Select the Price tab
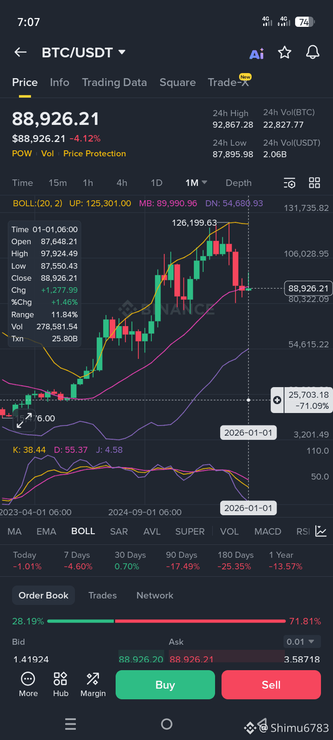The image size is (333, 740). click(x=25, y=82)
